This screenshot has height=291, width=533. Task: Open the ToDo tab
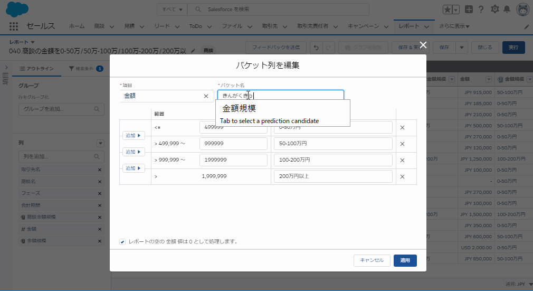click(195, 26)
